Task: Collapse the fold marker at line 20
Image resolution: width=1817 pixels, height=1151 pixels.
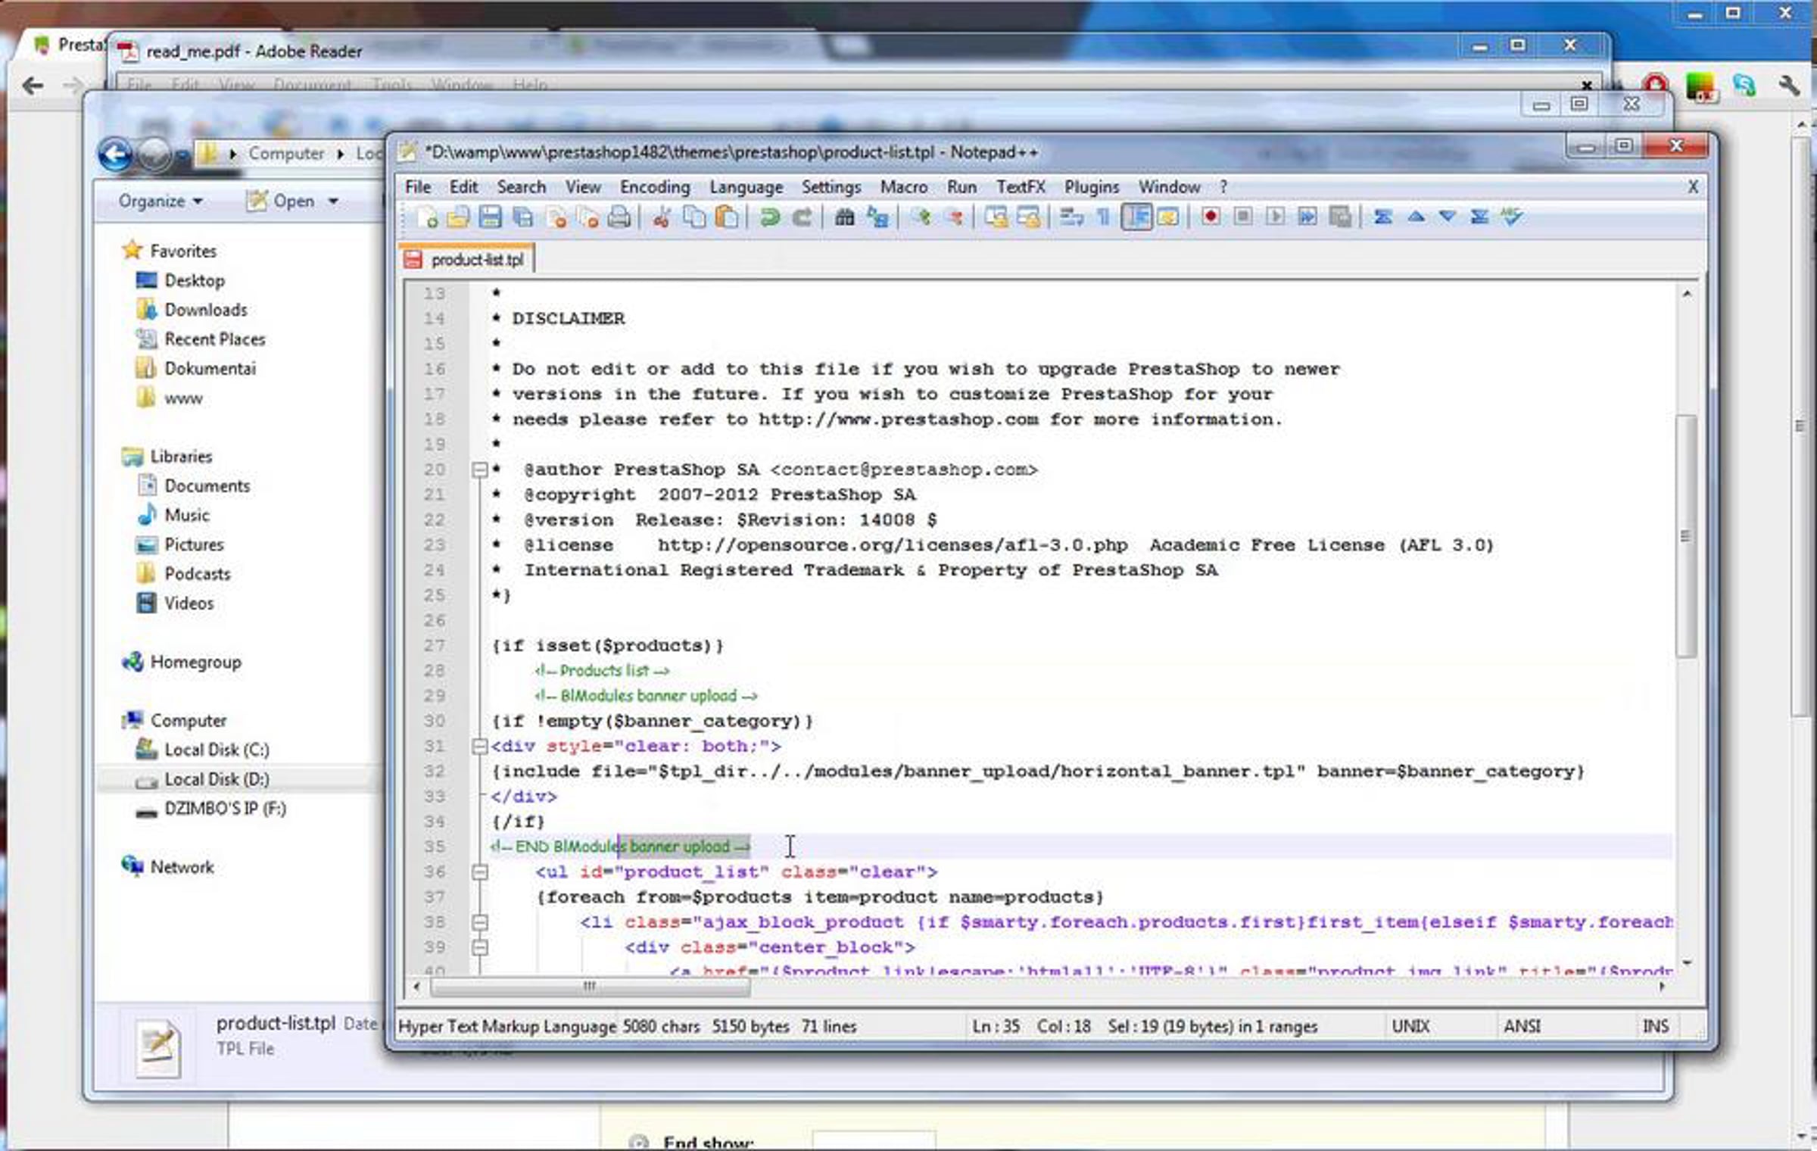Action: (479, 470)
